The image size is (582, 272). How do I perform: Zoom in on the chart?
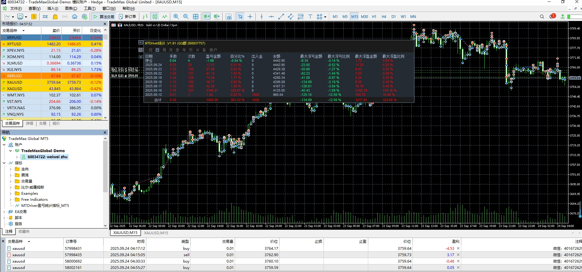coord(176,17)
